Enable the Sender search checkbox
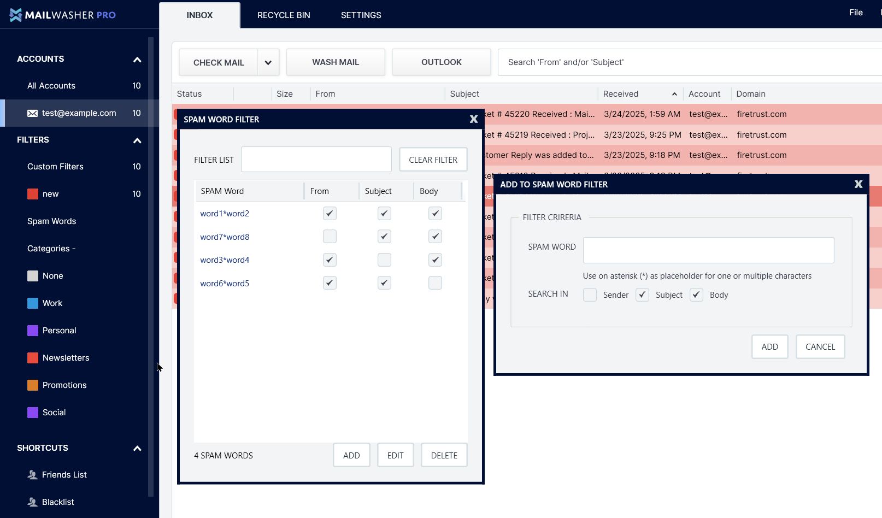 tap(590, 295)
